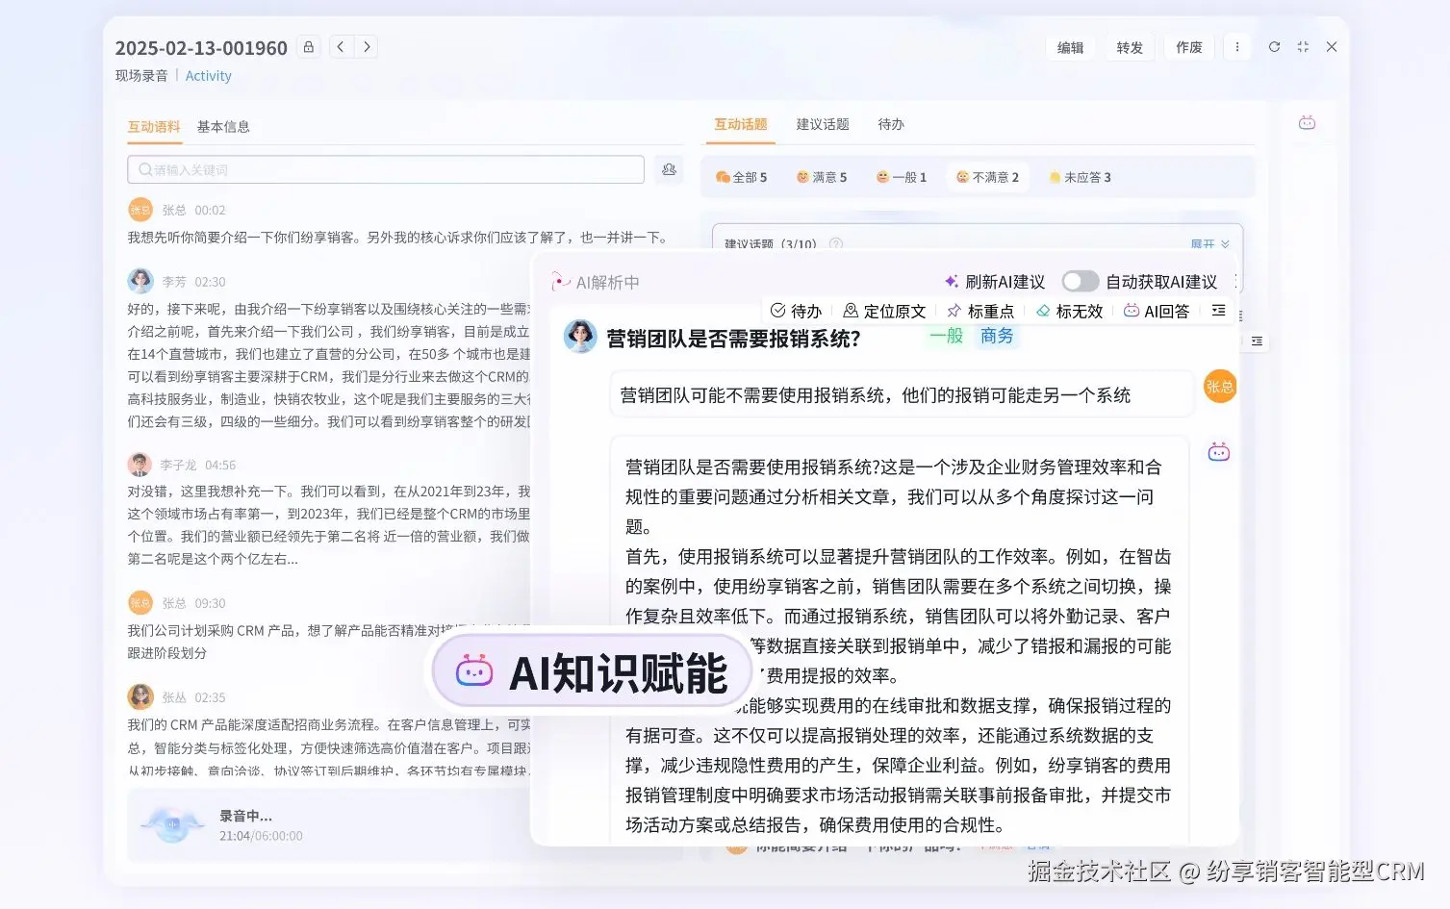Click the 一般 tag next to question

tap(947, 336)
